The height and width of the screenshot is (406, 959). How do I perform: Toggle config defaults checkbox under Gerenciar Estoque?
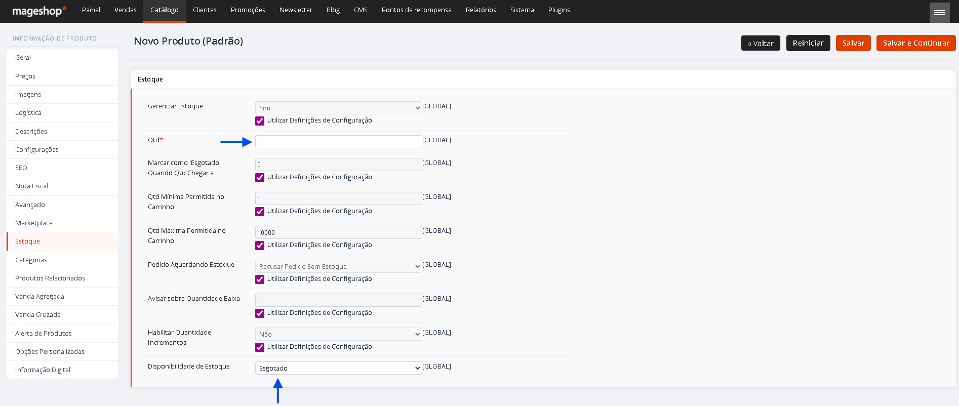[x=260, y=121]
